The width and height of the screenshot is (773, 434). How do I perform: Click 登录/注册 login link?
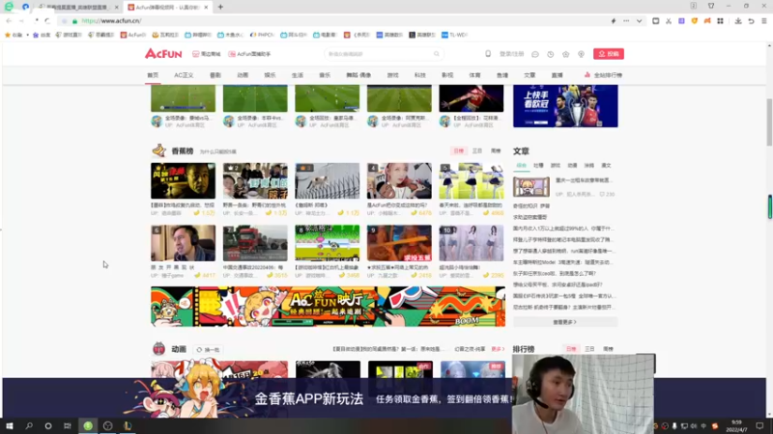click(x=512, y=54)
